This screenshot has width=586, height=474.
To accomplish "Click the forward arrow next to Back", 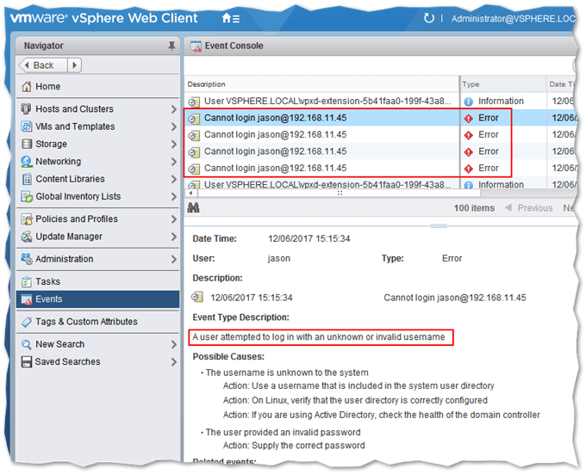I will click(x=74, y=65).
